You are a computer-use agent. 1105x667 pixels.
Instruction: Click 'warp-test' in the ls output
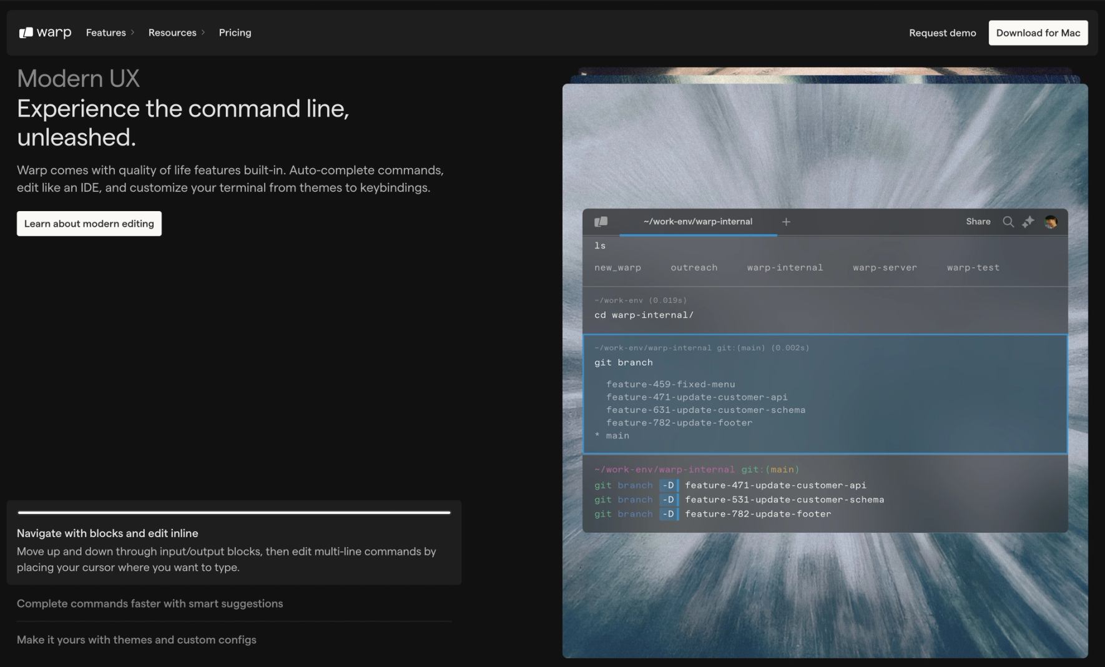coord(973,268)
